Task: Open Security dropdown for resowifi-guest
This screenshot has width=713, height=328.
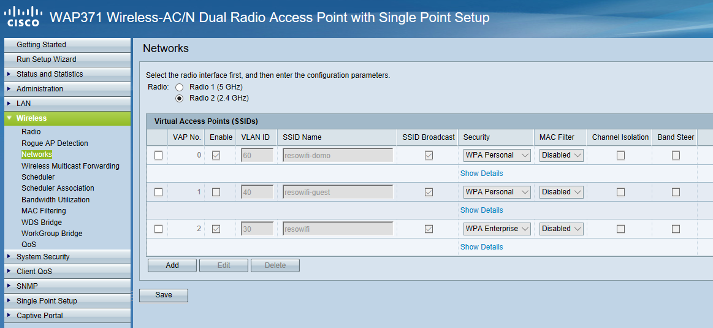Action: [497, 192]
